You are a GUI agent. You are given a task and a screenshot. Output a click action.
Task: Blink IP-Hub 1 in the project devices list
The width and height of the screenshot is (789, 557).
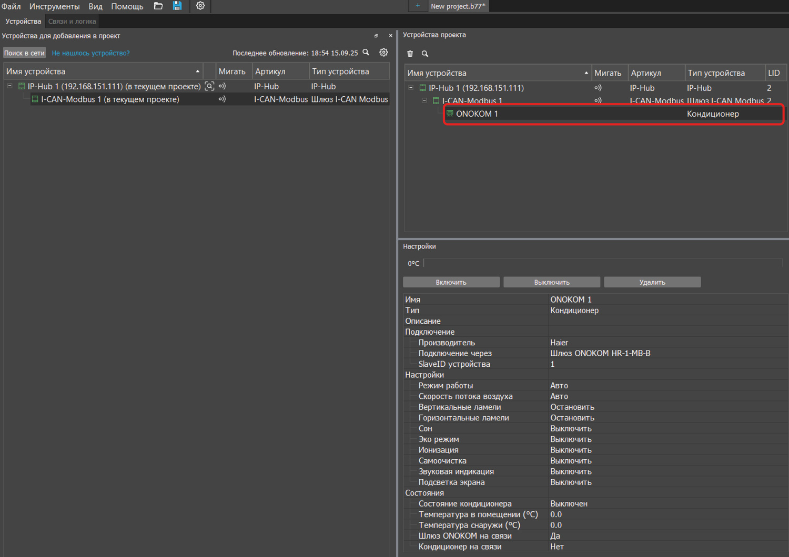point(598,88)
